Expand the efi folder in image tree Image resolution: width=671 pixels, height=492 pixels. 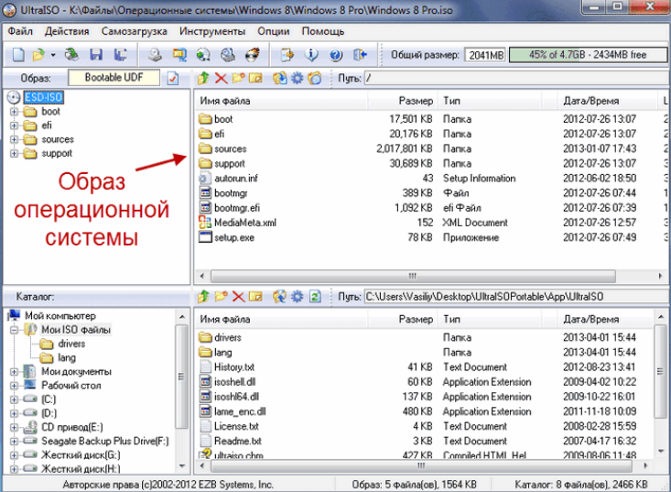14,126
